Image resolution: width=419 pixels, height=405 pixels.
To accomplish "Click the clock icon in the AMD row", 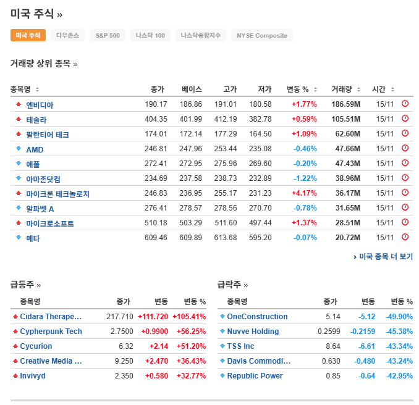I will pyautogui.click(x=405, y=148).
